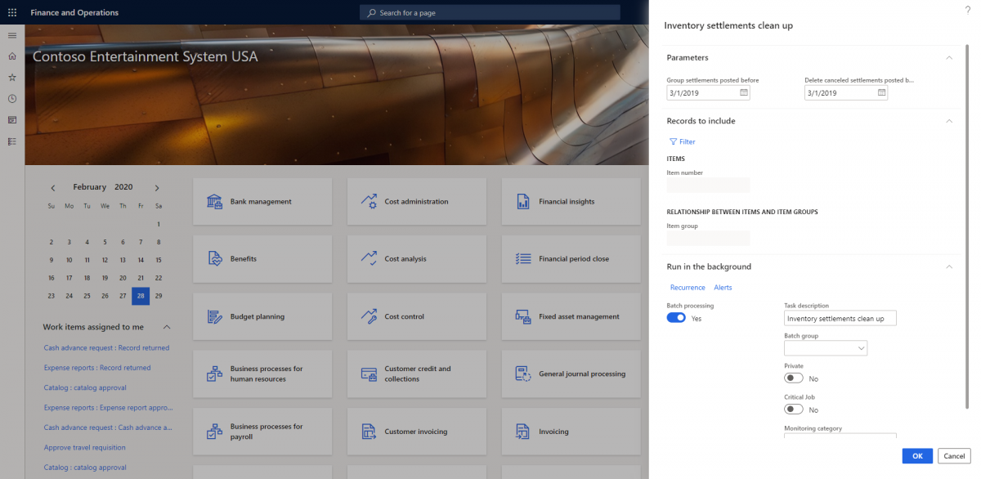981x479 pixels.
Task: Expand the hamburger navigation menu
Action: point(12,35)
